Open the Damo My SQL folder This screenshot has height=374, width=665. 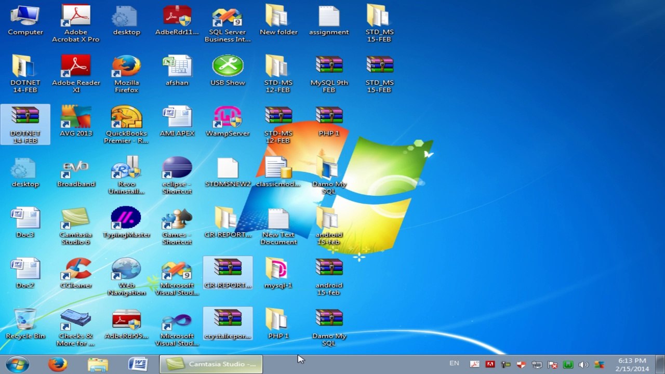pyautogui.click(x=329, y=176)
